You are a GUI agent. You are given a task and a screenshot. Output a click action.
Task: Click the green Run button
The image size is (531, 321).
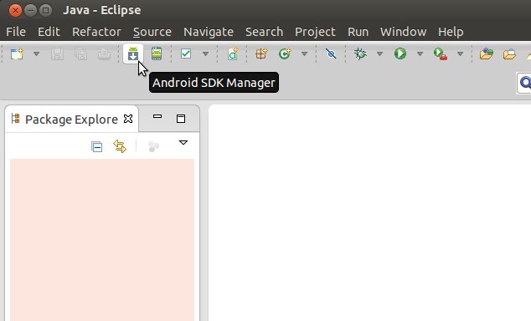(x=400, y=53)
